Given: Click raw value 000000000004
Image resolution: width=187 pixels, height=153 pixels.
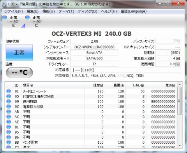Looking at the screenshot, I should pyautogui.click(x=163, y=107).
